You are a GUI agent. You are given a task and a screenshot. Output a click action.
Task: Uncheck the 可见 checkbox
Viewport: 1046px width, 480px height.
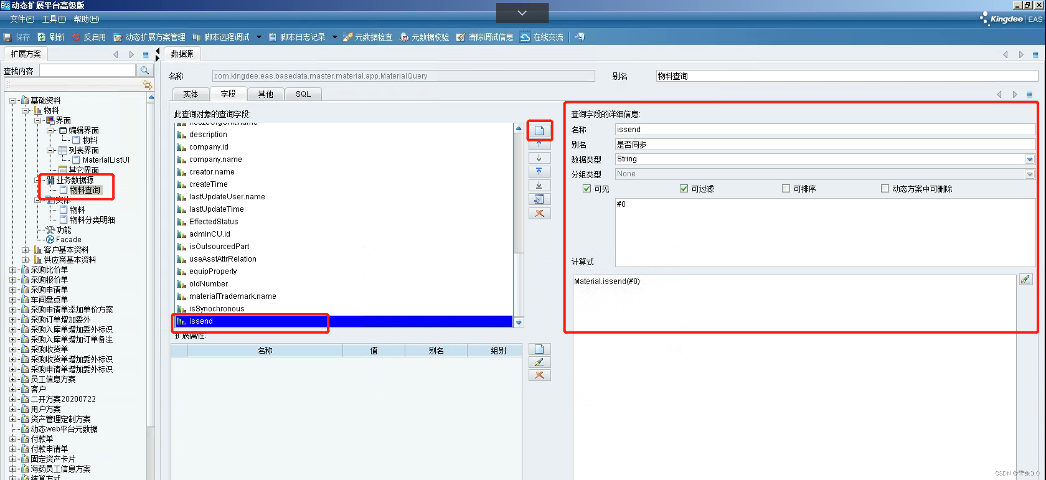point(587,189)
